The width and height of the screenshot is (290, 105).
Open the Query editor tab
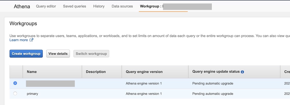click(46, 6)
